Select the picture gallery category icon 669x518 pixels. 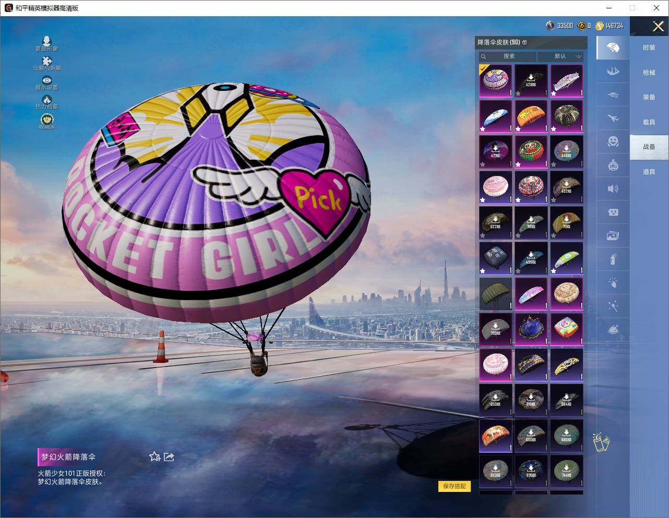[613, 236]
